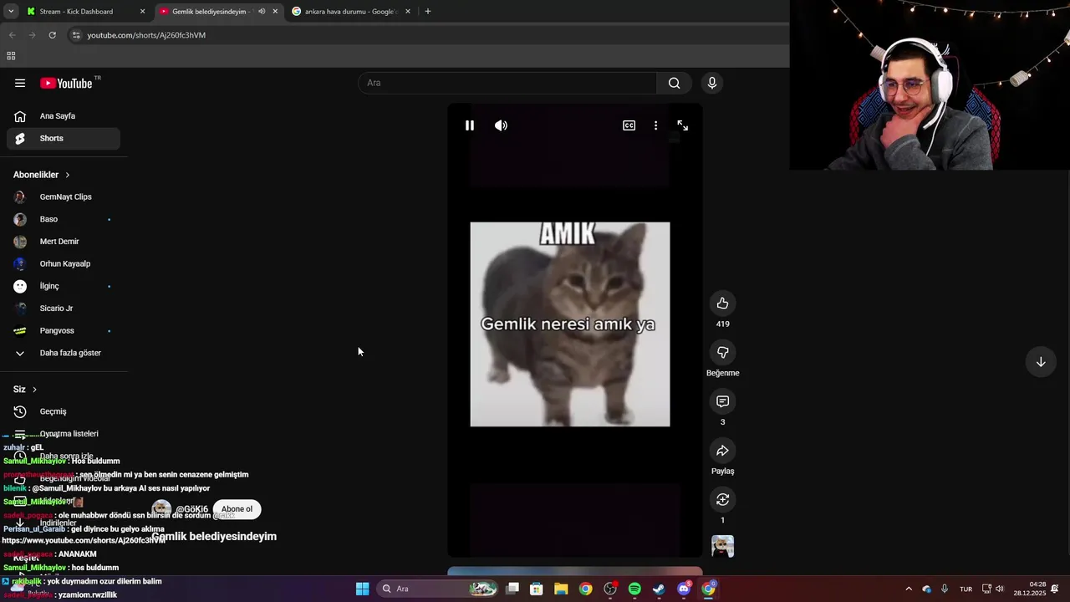Like the Short with 419 likes
This screenshot has width=1070, height=602.
(x=723, y=304)
